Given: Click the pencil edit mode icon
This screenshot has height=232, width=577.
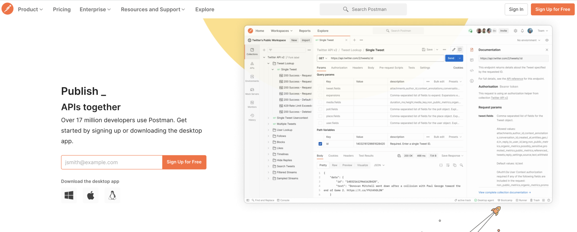Looking at the screenshot, I should tap(454, 50).
